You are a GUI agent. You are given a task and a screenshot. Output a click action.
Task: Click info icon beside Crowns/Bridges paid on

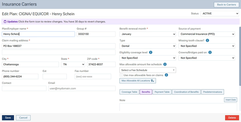coord(210,52)
